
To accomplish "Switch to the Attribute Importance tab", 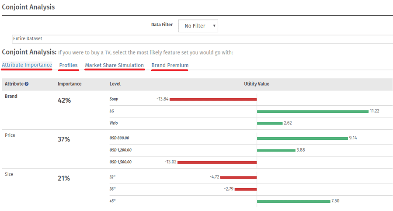I will pyautogui.click(x=27, y=65).
